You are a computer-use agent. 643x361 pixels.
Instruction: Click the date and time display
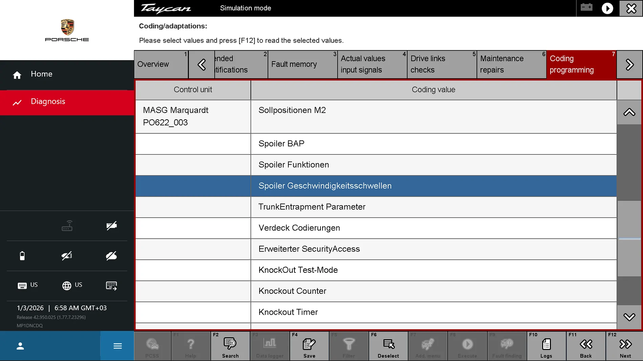(x=62, y=308)
